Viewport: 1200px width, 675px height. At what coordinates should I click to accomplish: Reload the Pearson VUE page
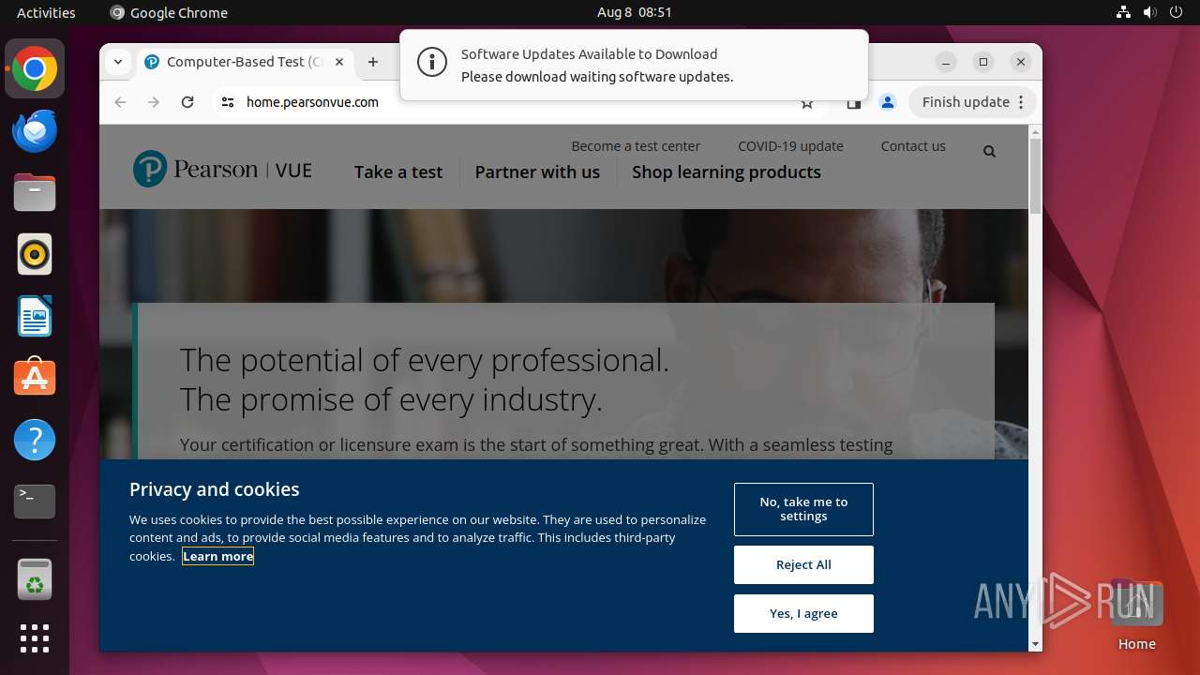[187, 102]
